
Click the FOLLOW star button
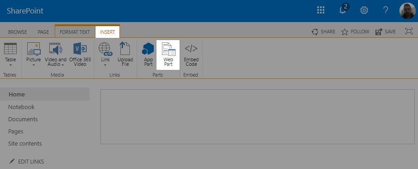click(x=356, y=32)
